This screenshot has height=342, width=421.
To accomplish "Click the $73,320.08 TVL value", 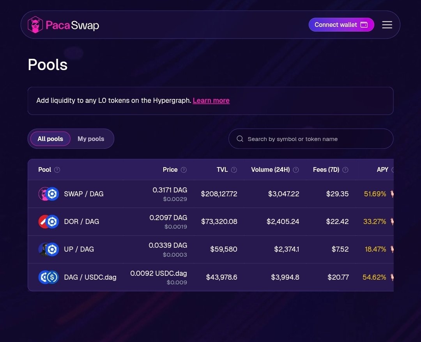I will (x=219, y=222).
